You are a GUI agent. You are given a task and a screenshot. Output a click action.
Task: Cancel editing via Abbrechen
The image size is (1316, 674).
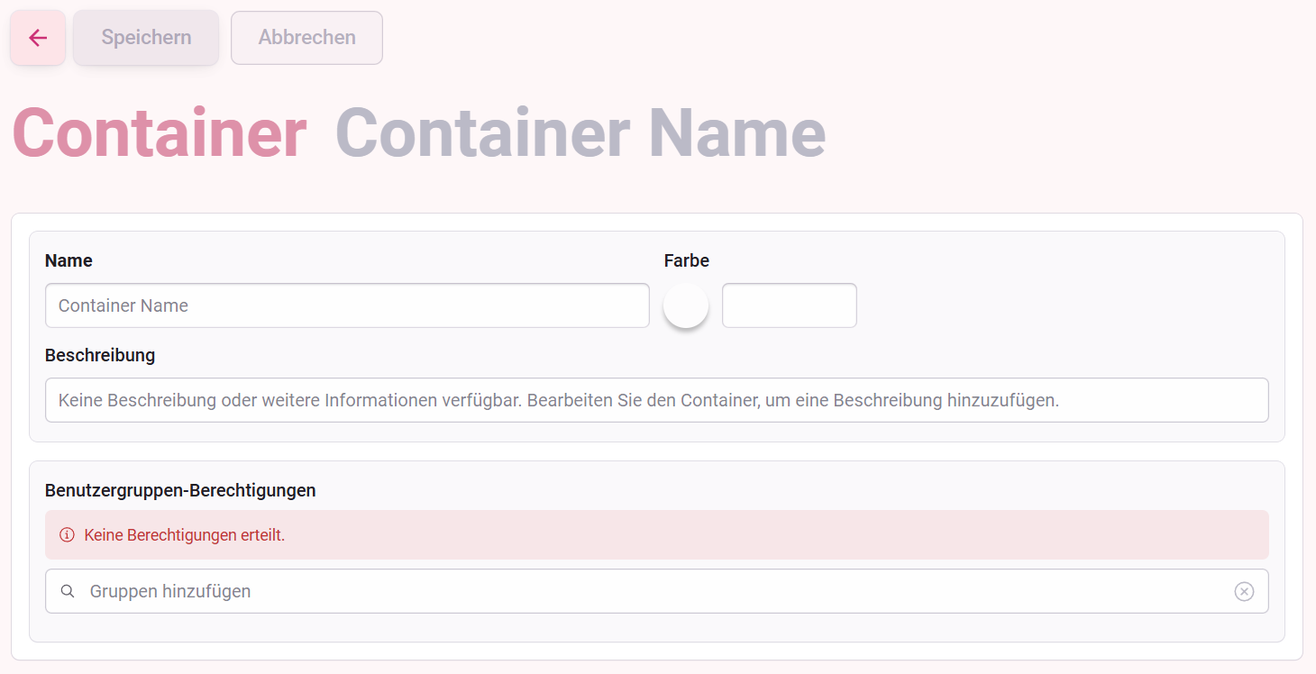pos(306,37)
